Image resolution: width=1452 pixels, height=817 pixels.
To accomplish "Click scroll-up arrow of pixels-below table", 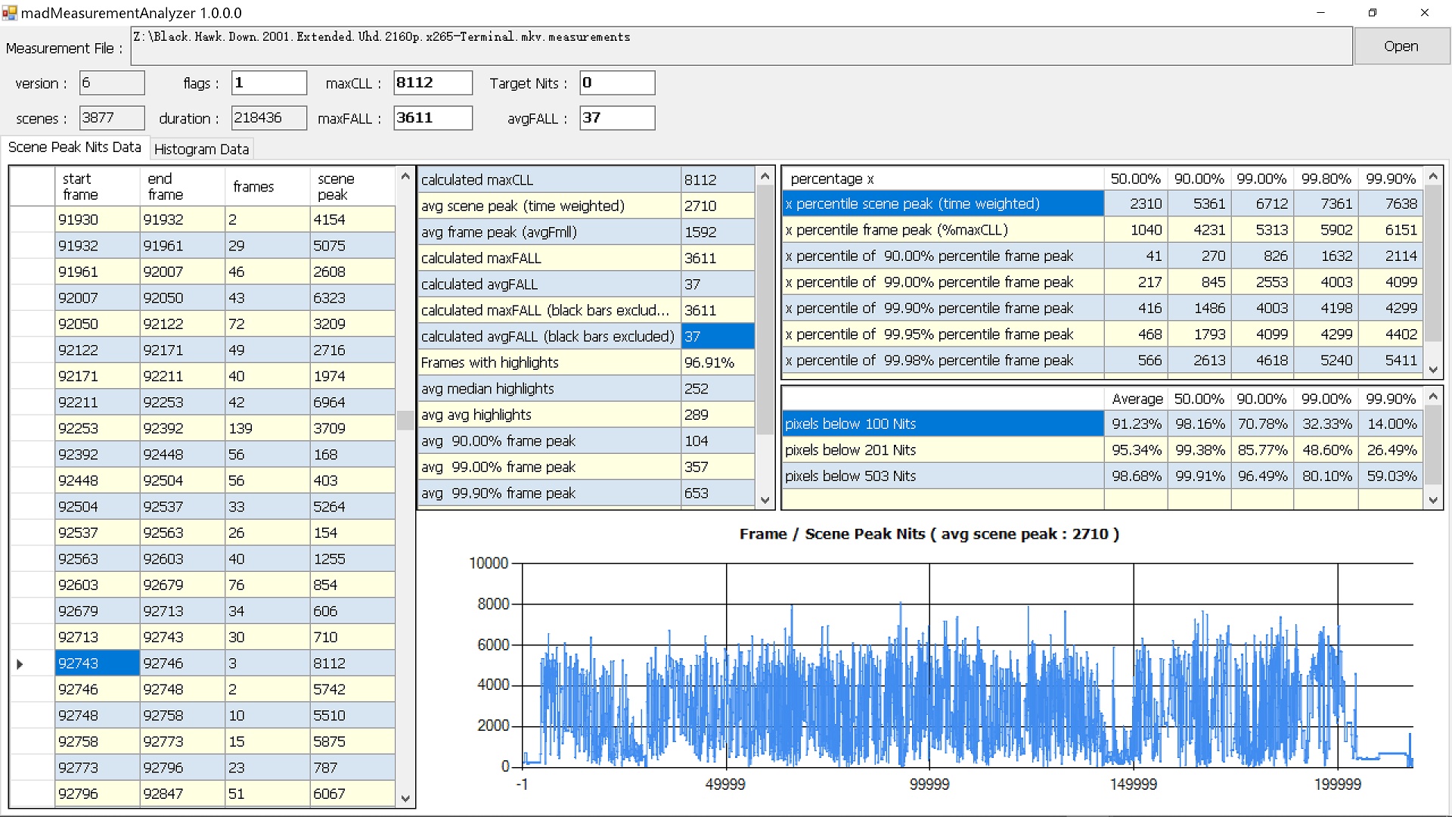I will click(1433, 396).
